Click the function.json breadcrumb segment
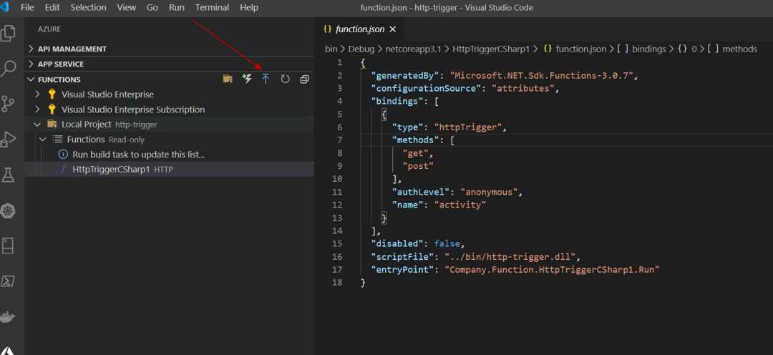Image resolution: width=773 pixels, height=355 pixels. click(x=580, y=49)
